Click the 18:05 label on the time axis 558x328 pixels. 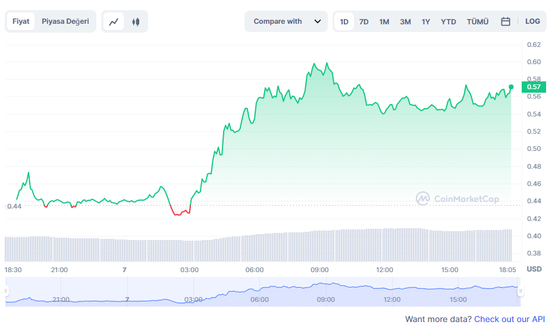click(507, 270)
